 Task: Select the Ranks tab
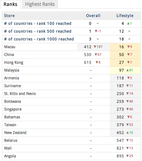(x=11, y=4)
